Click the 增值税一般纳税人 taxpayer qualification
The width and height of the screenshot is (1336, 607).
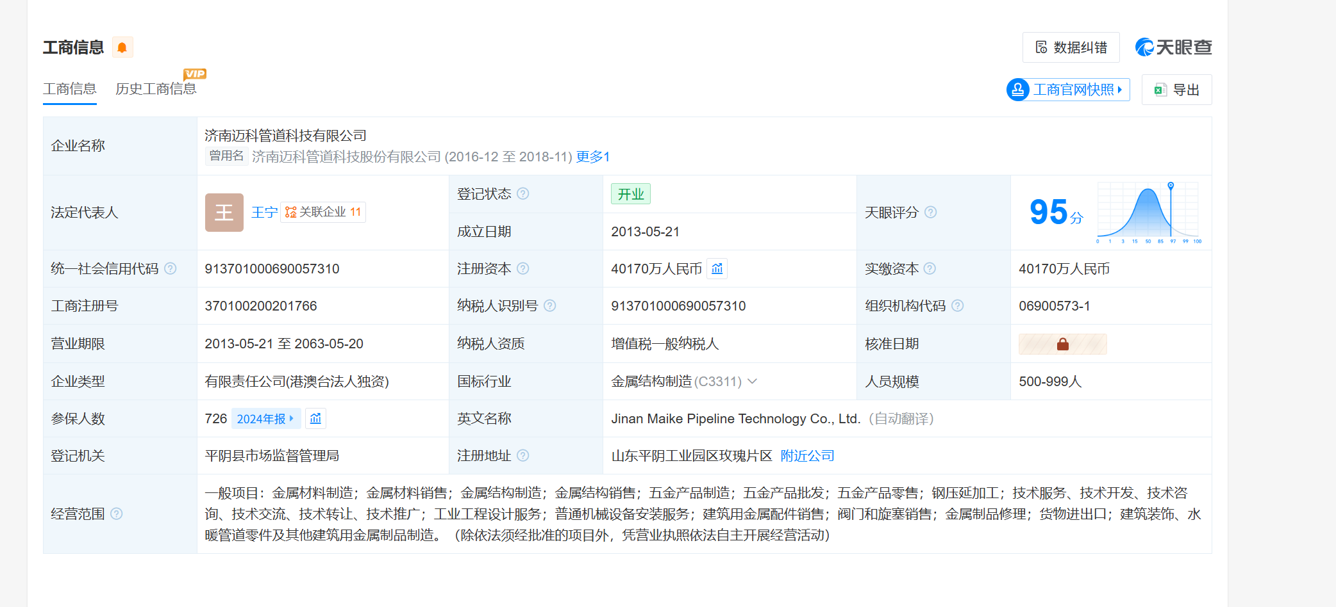(665, 344)
